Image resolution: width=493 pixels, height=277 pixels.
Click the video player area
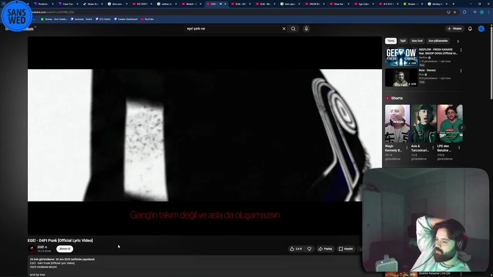tap(205, 135)
